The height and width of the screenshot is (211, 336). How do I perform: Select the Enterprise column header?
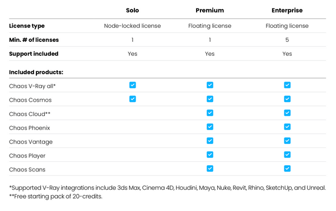pos(287,11)
